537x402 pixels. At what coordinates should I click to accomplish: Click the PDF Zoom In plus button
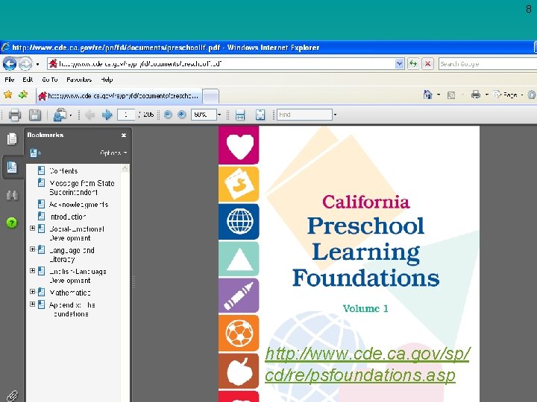click(x=182, y=115)
